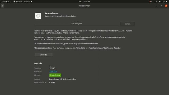This screenshot has height=95, width=169.
Task: Close the teamviewer window
Action: tap(166, 6)
